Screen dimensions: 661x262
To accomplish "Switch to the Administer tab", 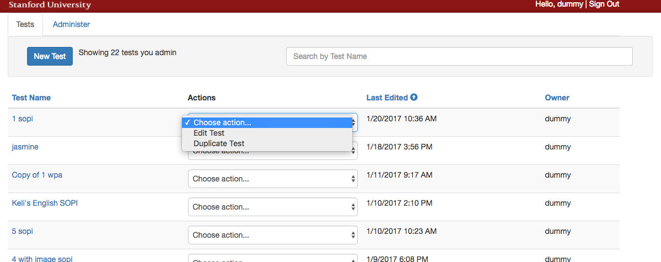I will (71, 24).
